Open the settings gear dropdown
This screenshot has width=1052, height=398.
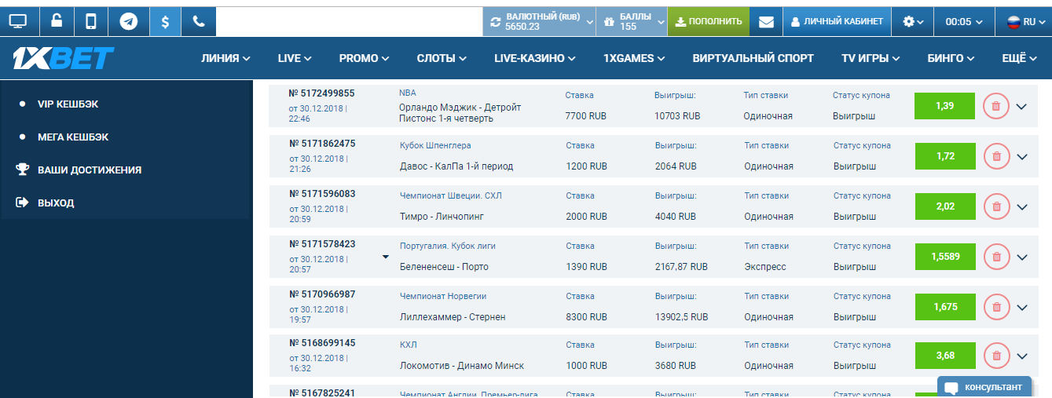click(913, 22)
